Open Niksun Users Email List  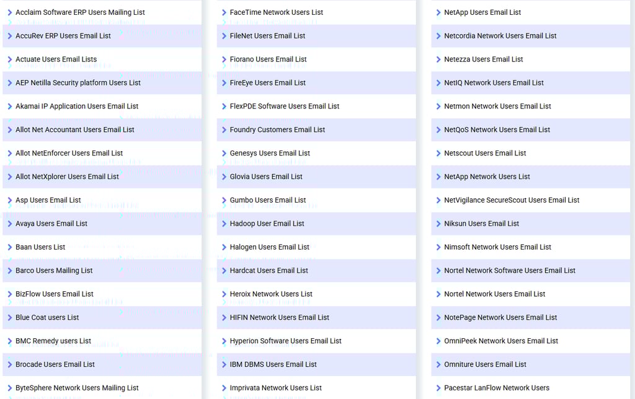click(481, 224)
